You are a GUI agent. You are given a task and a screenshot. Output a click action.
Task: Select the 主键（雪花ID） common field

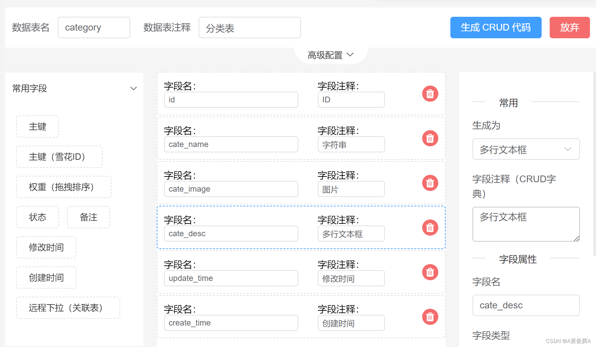pyautogui.click(x=59, y=157)
